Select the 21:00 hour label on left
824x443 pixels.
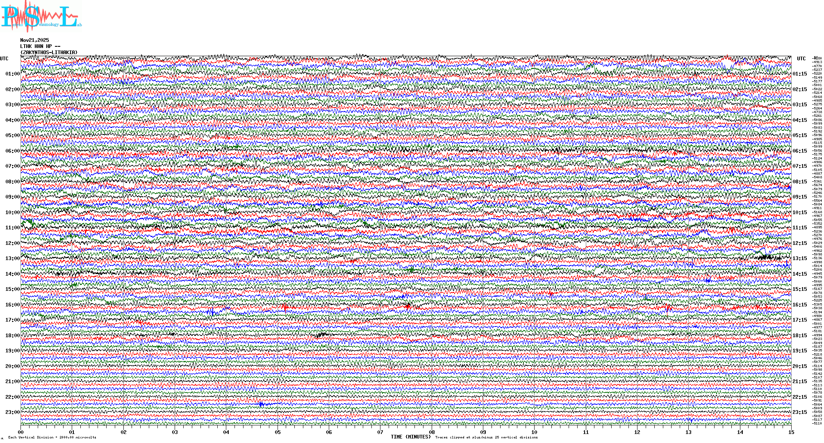pyautogui.click(x=12, y=381)
